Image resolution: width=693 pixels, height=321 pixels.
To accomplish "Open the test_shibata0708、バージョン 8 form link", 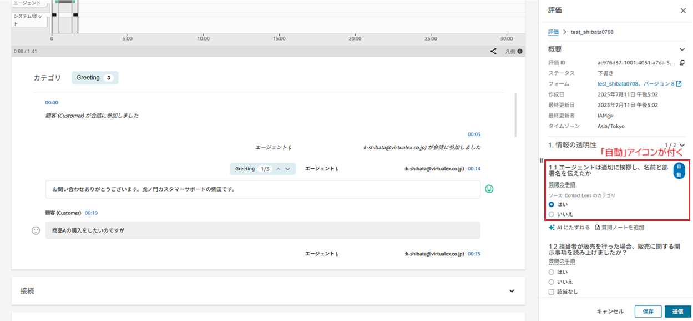I will tap(635, 84).
